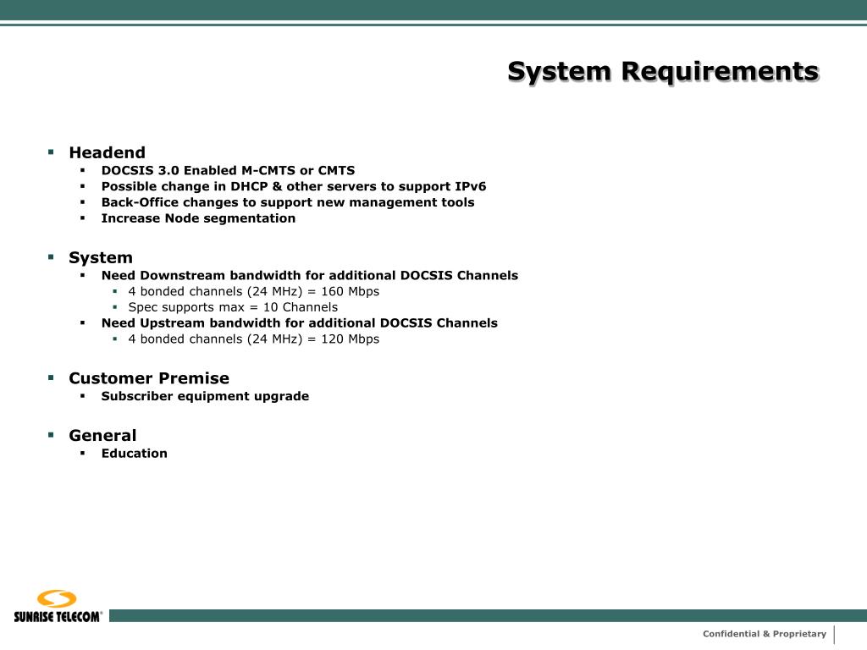Image resolution: width=867 pixels, height=650 pixels.
Task: Click the 'General' heading
Action: (x=102, y=436)
